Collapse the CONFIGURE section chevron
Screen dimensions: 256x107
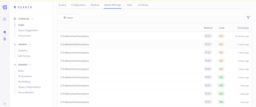coord(32,19)
